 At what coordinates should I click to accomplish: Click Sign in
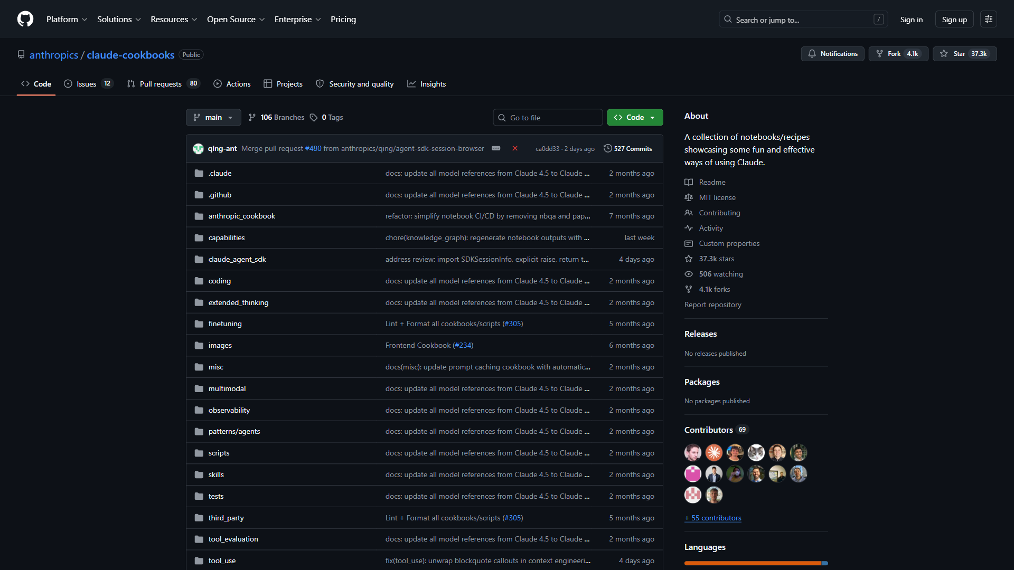pos(912,20)
